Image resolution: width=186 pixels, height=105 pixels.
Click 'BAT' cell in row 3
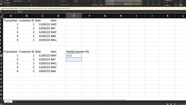58,28
